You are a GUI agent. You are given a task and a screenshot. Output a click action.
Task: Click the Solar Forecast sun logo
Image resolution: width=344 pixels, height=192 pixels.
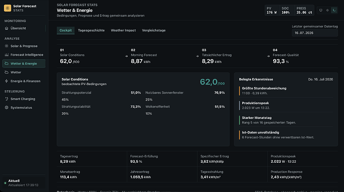coord(7,8)
